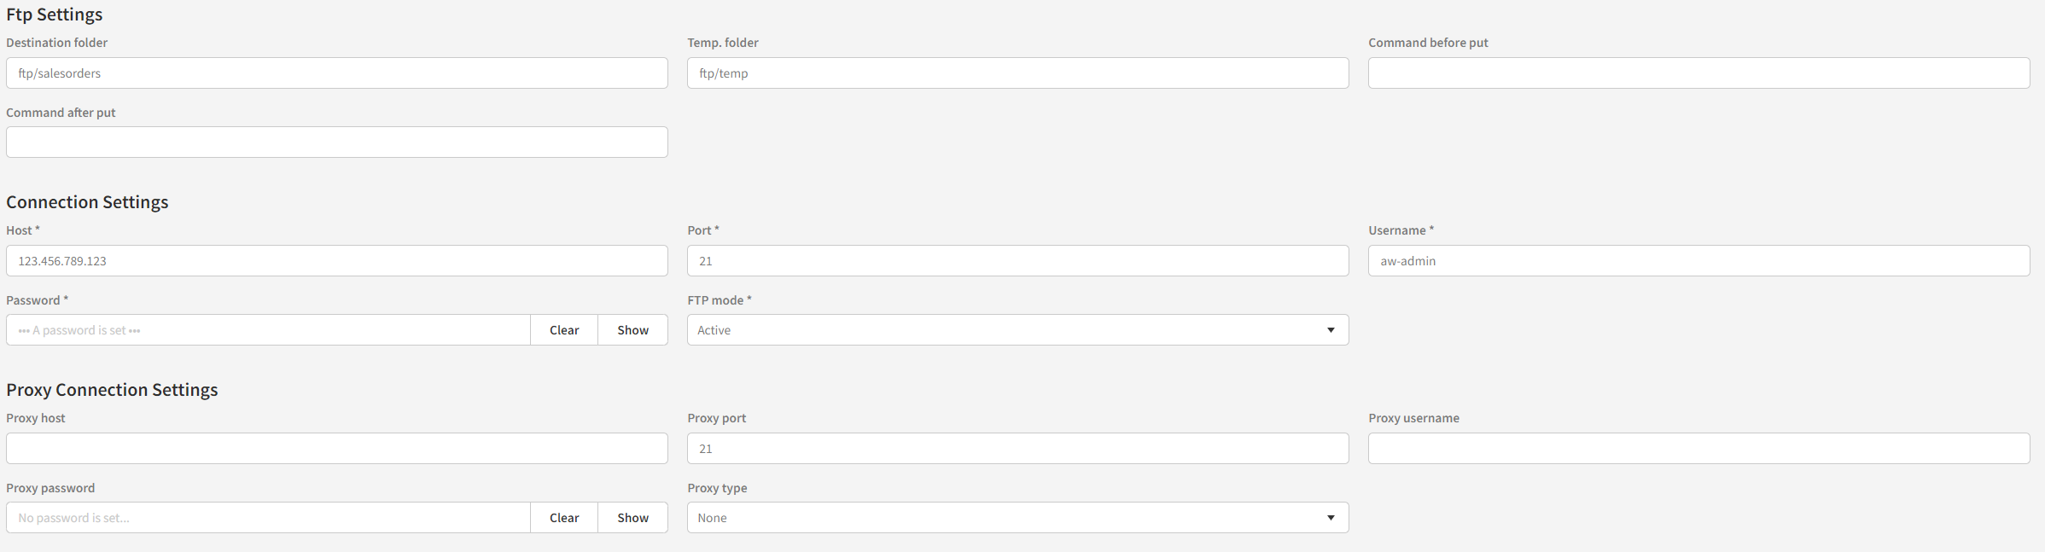Click the Username input field
Viewport: 2045px width, 552px height.
pyautogui.click(x=1698, y=261)
